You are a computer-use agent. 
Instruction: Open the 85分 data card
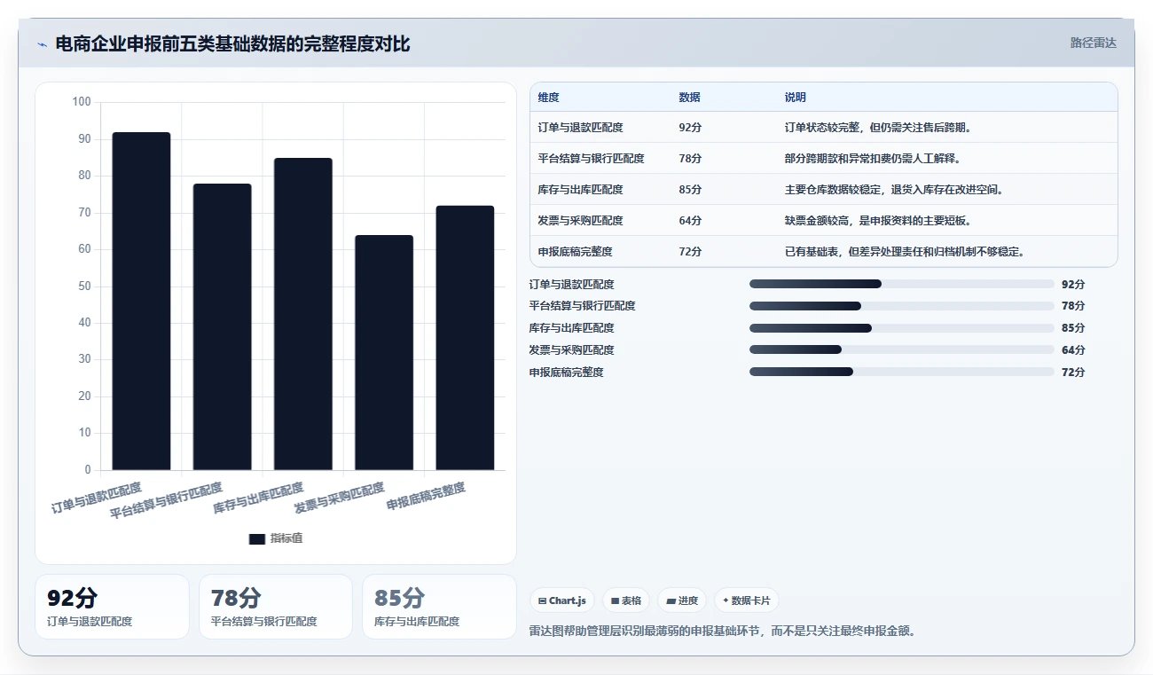point(439,607)
